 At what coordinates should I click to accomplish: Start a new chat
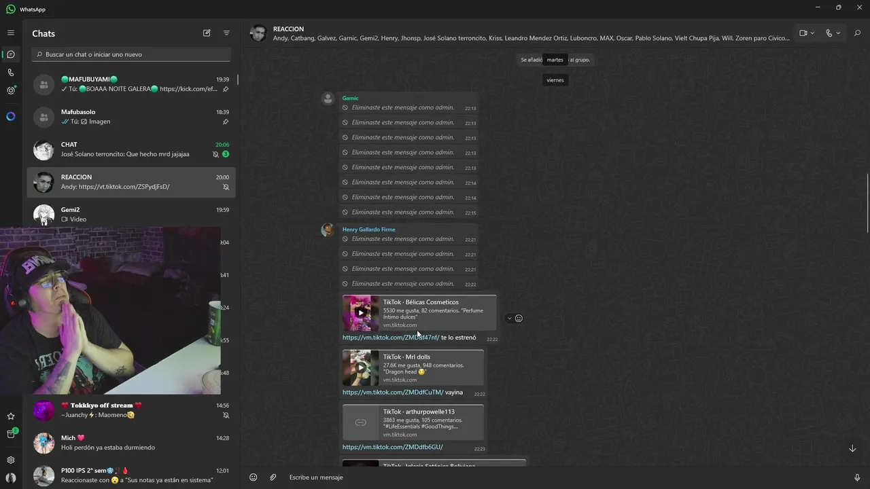[207, 33]
